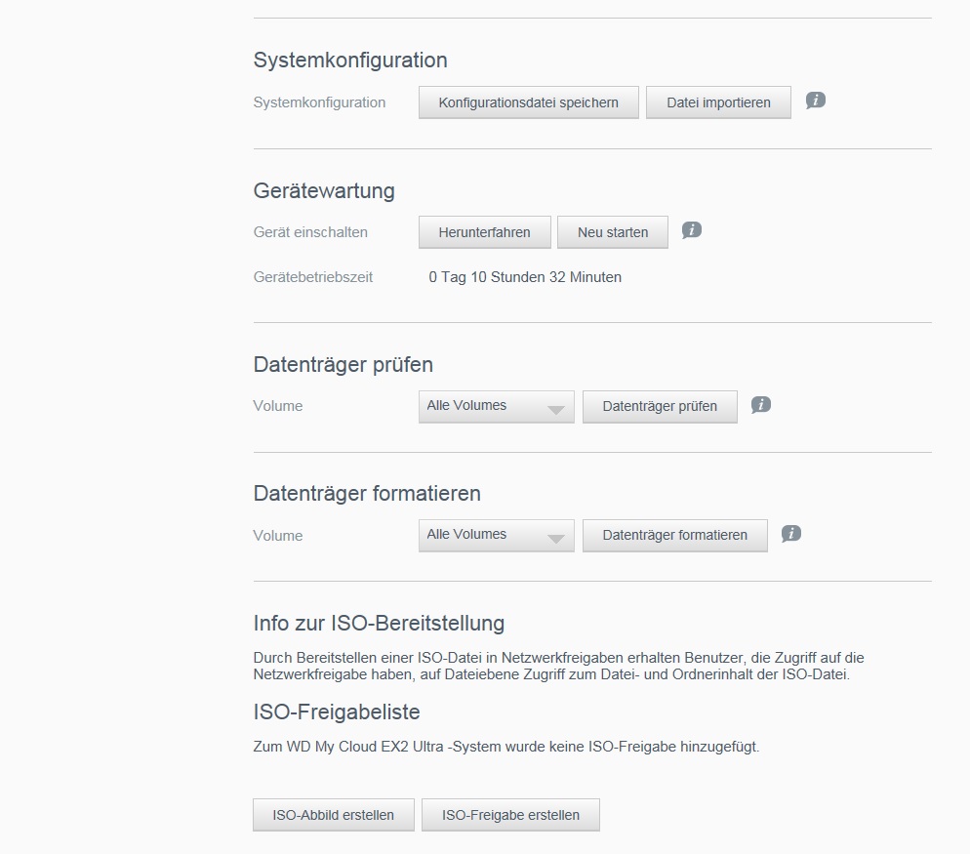Click the Gerätebetriebszeit label
Viewport: 970px width, 854px height.
point(313,277)
